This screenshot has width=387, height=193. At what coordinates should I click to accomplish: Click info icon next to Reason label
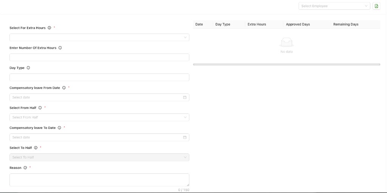[25, 168]
